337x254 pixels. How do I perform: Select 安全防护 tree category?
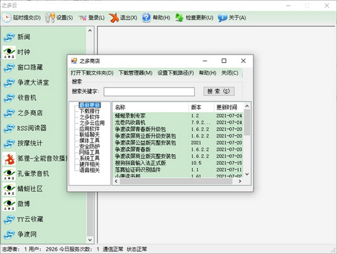click(x=89, y=147)
